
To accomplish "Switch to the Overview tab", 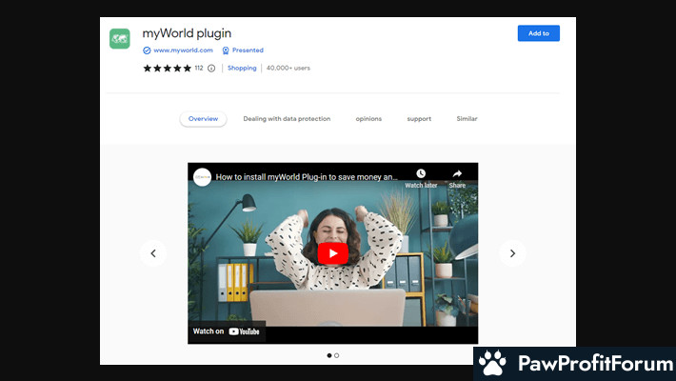I will 203,119.
